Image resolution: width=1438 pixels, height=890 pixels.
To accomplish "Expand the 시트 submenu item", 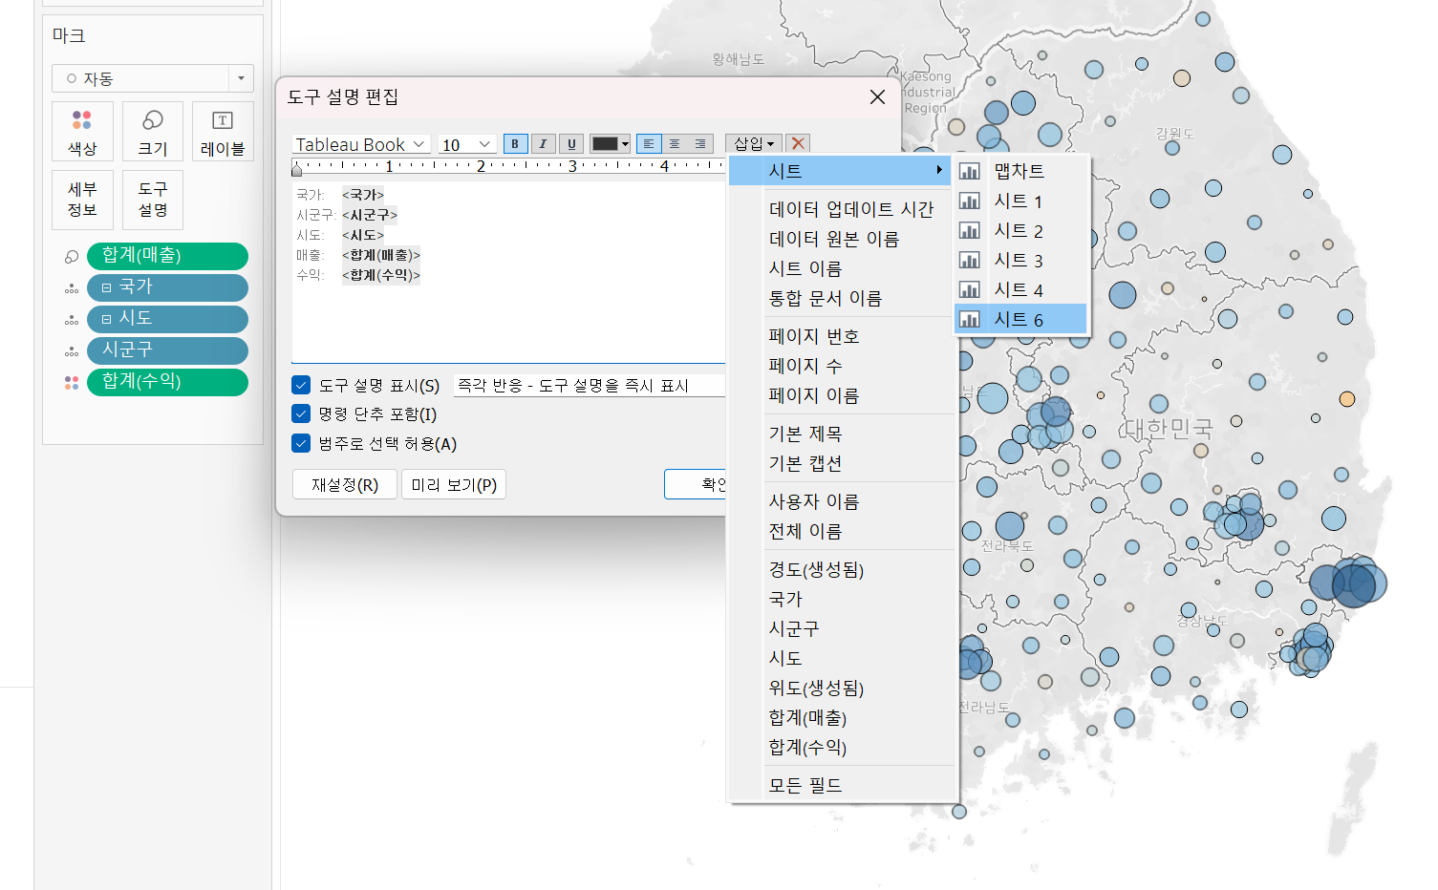I will pyautogui.click(x=841, y=171).
